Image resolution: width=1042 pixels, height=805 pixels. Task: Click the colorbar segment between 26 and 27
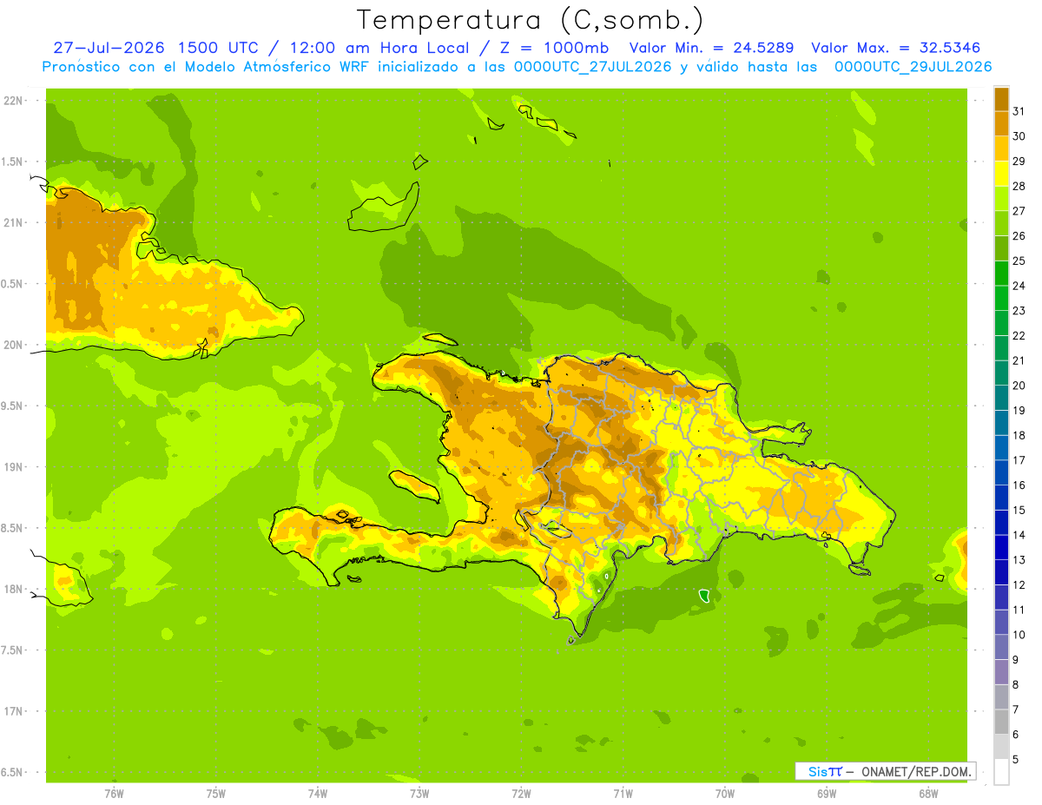pos(1001,223)
